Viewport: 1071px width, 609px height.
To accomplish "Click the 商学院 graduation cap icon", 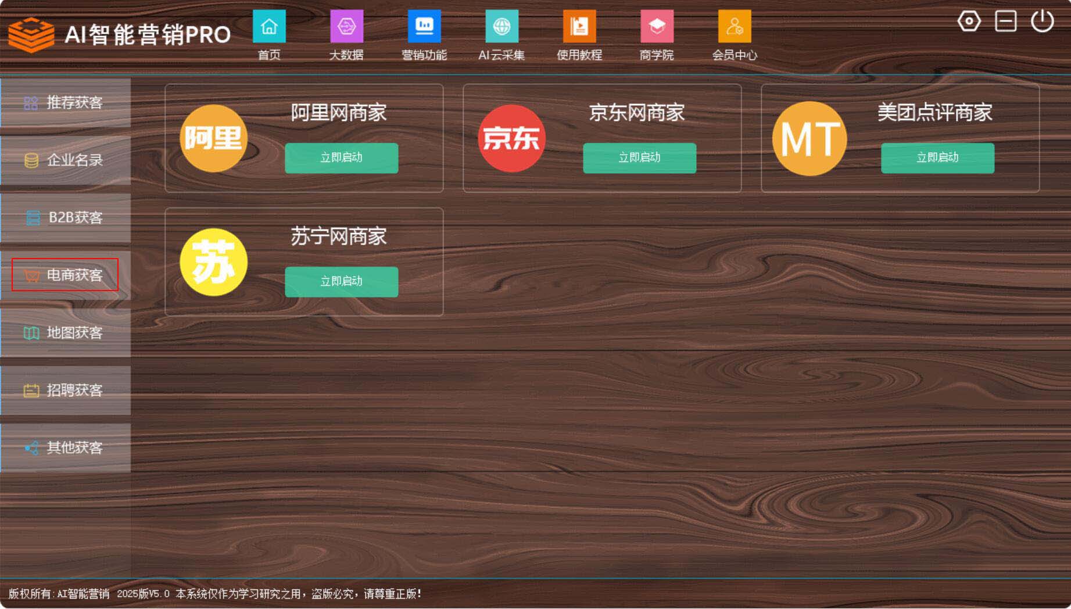I will click(657, 27).
